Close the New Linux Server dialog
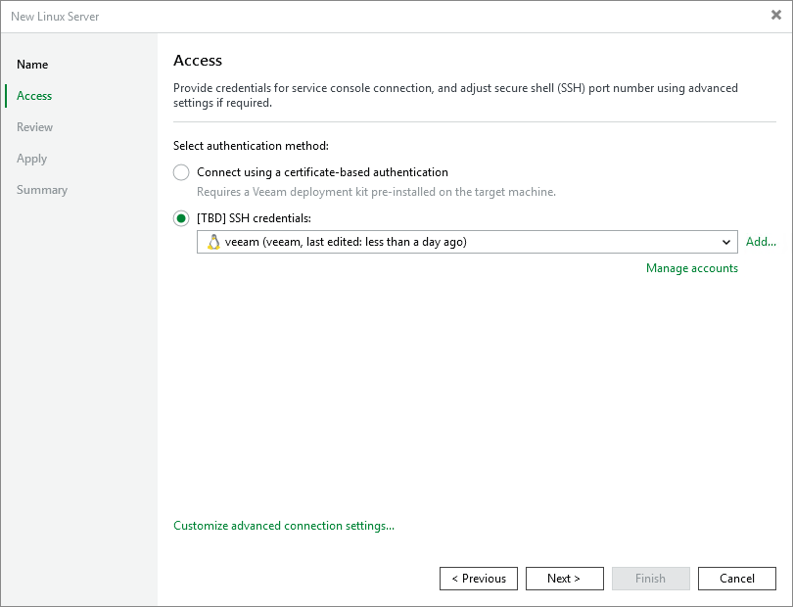The image size is (793, 607). coord(776,16)
